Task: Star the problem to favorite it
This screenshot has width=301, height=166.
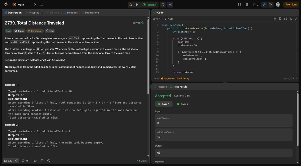Action: [35, 161]
